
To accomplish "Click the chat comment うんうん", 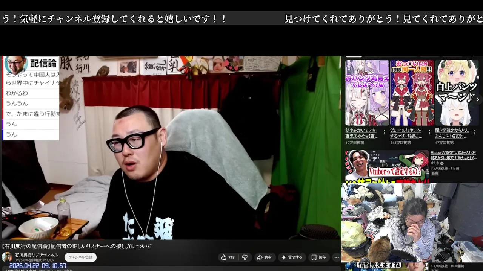I will point(17,104).
